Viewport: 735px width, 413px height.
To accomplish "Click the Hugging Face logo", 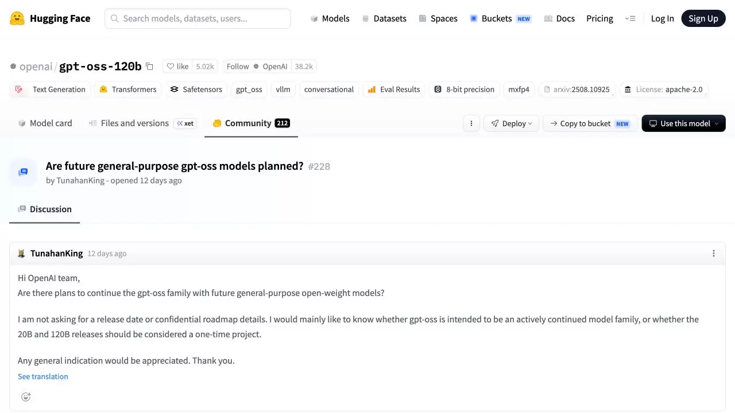I will click(x=50, y=18).
